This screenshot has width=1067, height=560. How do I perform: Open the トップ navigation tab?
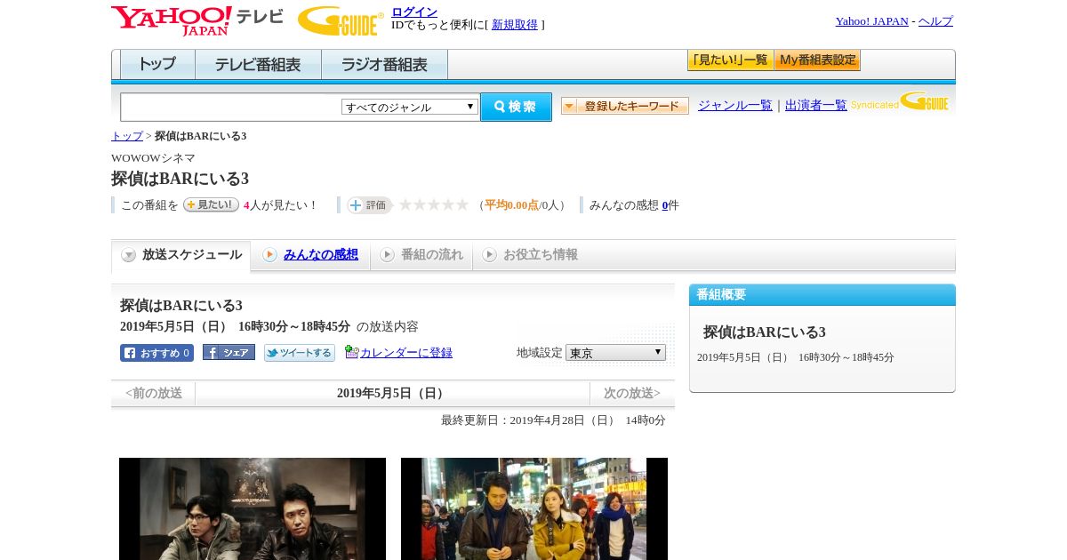pyautogui.click(x=157, y=65)
